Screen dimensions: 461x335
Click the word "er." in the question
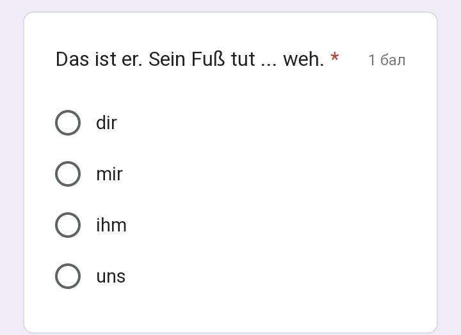tap(132, 59)
